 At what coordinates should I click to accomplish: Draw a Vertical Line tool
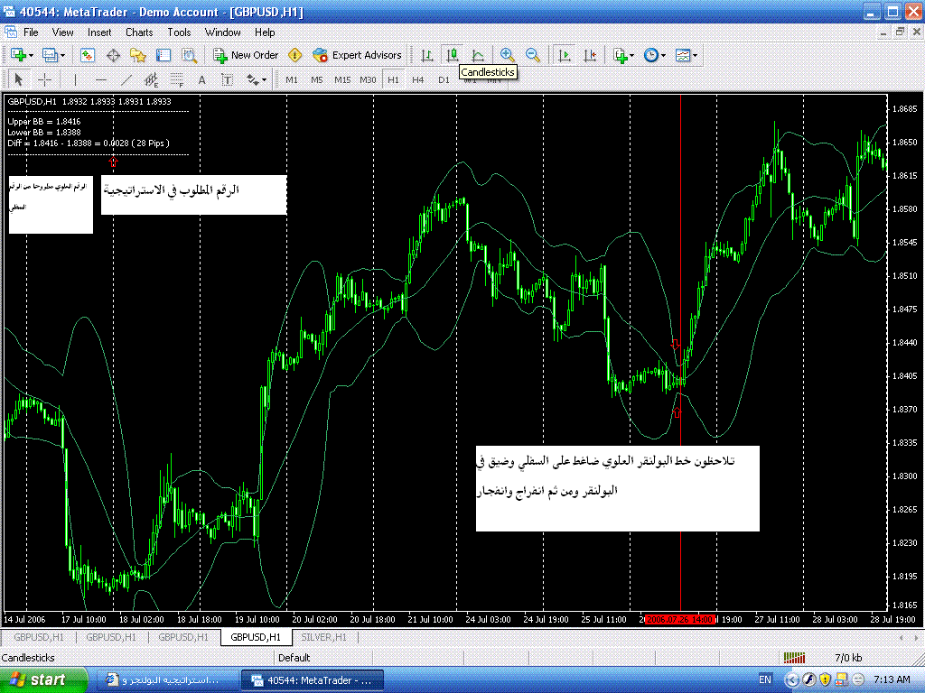[76, 79]
